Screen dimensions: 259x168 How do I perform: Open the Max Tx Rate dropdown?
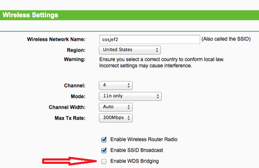pyautogui.click(x=116, y=118)
